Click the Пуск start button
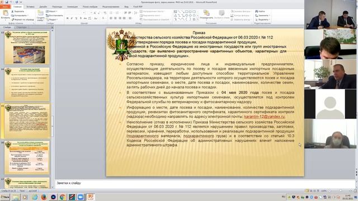 click(x=5, y=197)
